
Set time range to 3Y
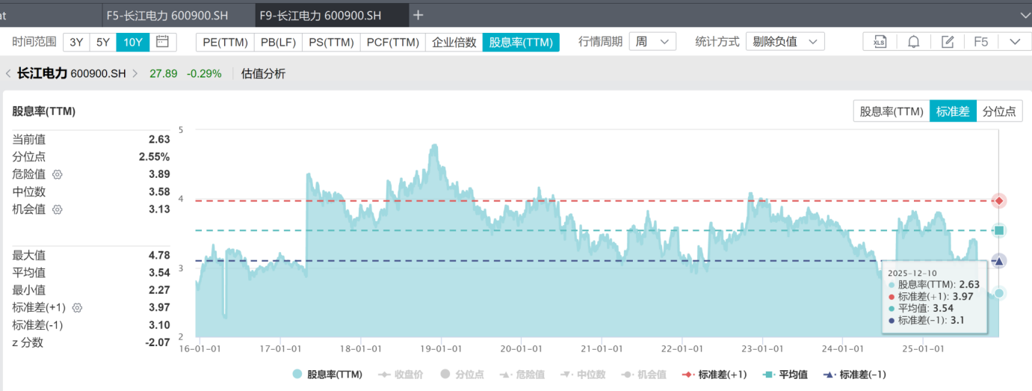pyautogui.click(x=76, y=42)
